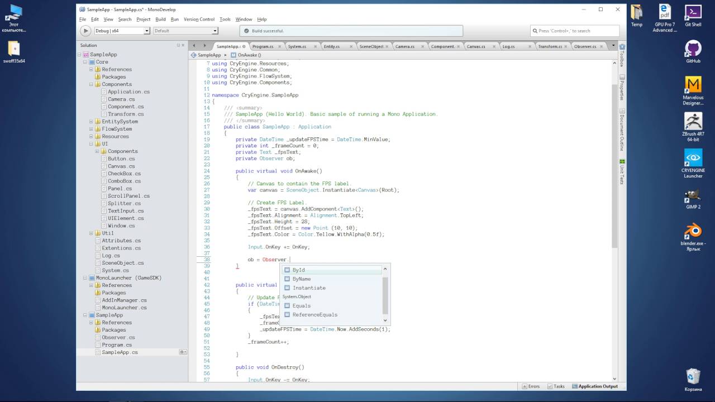Open the Version Control menu
This screenshot has height=402, width=715.
click(199, 20)
